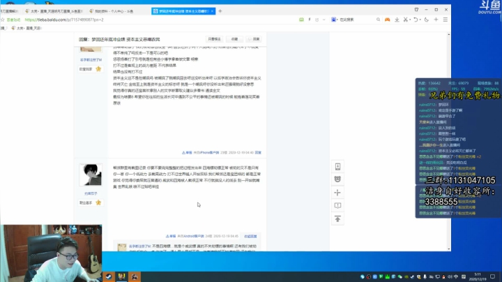Open the browser hamburger main menu
The height and width of the screenshot is (282, 502).
tap(446, 20)
